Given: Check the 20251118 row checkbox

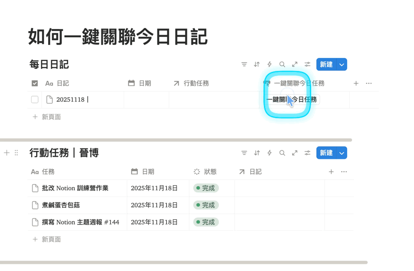Looking at the screenshot, I should [35, 100].
